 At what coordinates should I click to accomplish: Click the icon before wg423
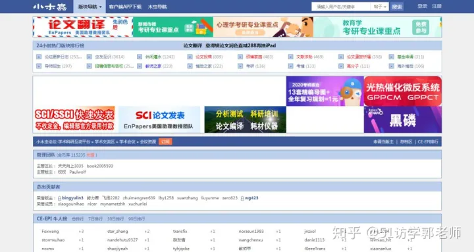242,198
